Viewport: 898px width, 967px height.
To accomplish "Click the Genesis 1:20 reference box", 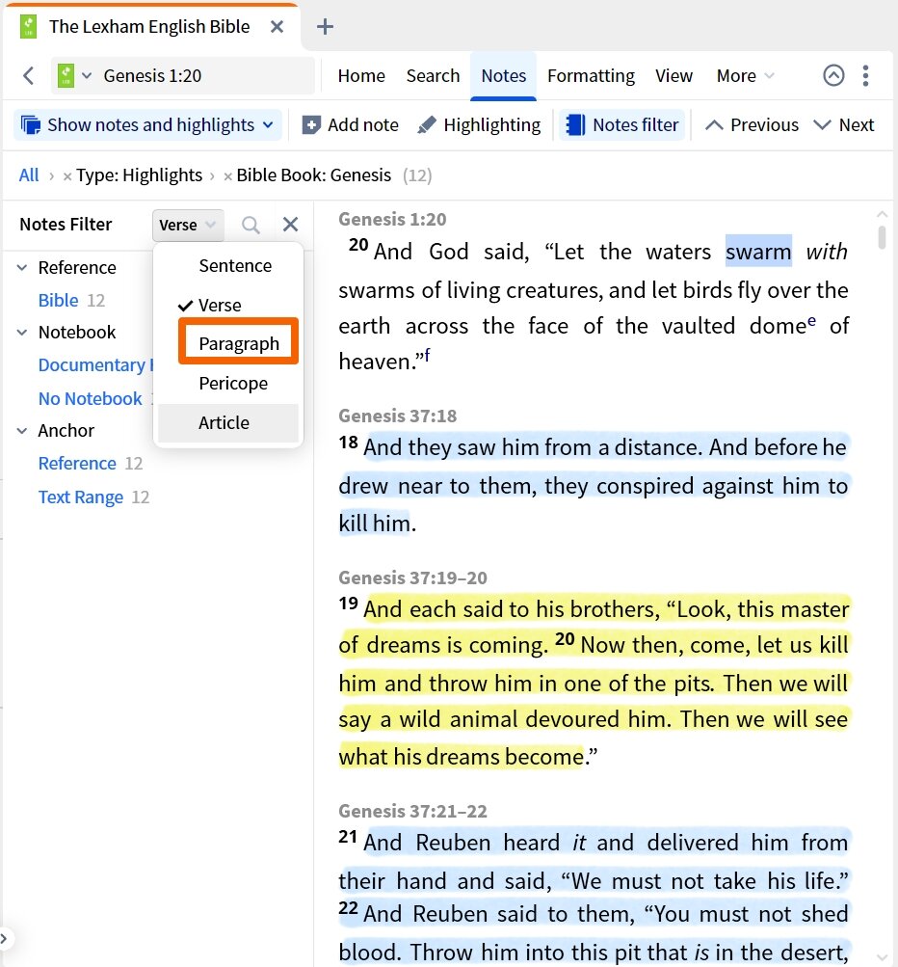I will click(x=184, y=76).
